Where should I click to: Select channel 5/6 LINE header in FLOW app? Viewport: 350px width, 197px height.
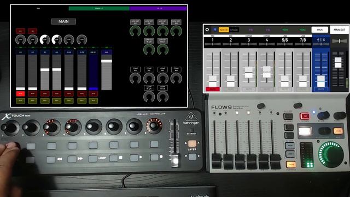click(285, 40)
